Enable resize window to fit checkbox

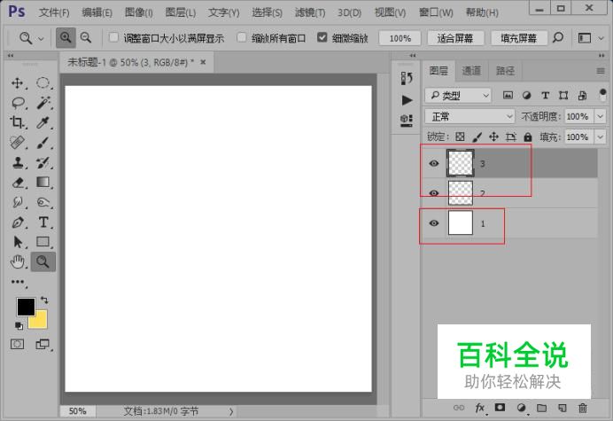tap(113, 37)
